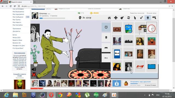Screen dimensions: 175x98
Task: Click the green elf ad image
Action: point(19,84)
